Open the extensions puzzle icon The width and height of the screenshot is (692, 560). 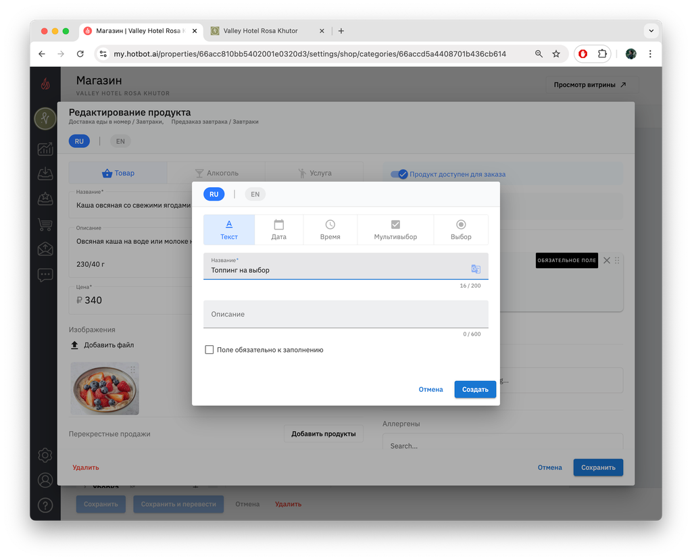click(x=602, y=54)
